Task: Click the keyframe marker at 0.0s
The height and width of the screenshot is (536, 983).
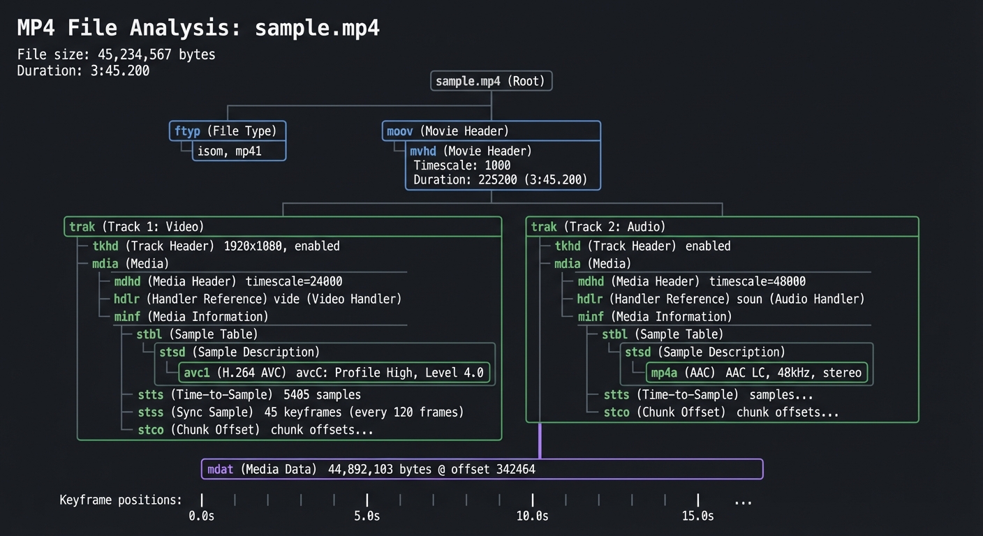Action: (x=201, y=500)
